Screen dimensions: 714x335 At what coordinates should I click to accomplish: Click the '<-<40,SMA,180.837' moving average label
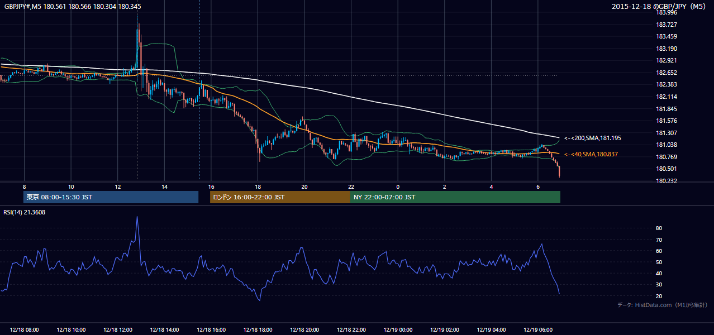click(x=591, y=154)
